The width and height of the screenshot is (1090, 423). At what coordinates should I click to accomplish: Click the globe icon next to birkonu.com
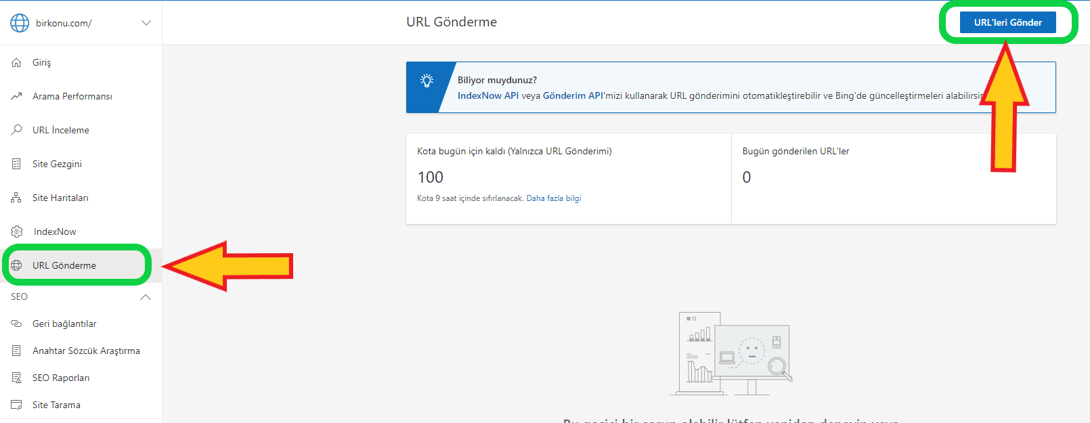(x=20, y=23)
